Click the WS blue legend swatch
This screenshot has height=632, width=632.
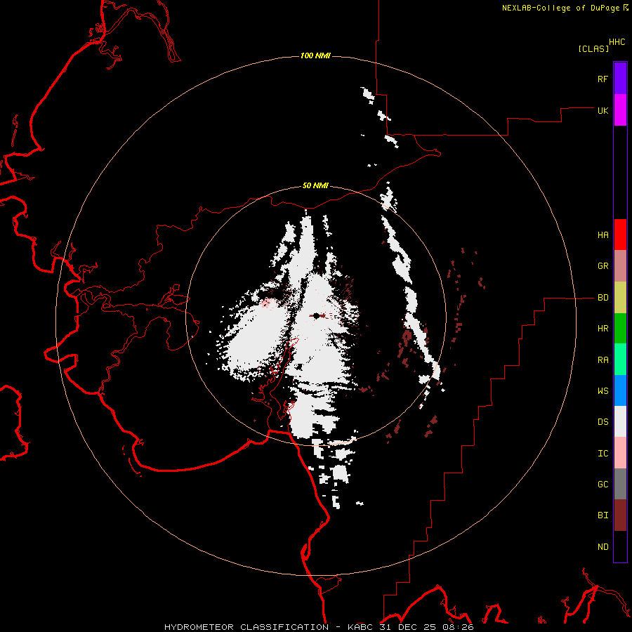[620, 390]
